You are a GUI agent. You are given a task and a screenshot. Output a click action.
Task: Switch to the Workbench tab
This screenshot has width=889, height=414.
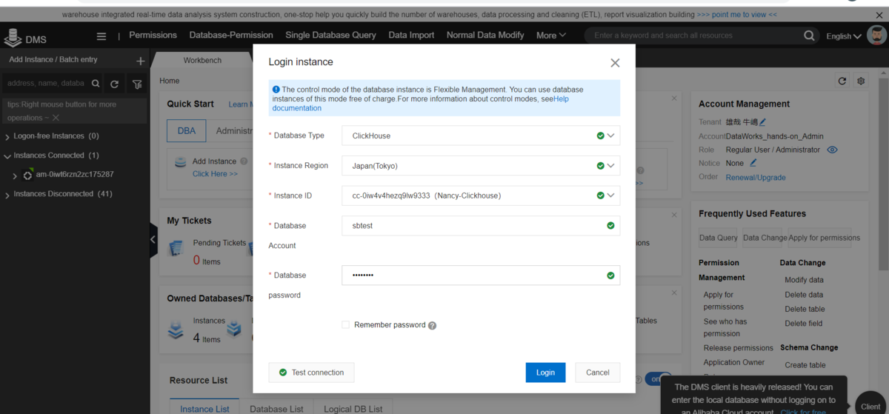click(x=202, y=60)
